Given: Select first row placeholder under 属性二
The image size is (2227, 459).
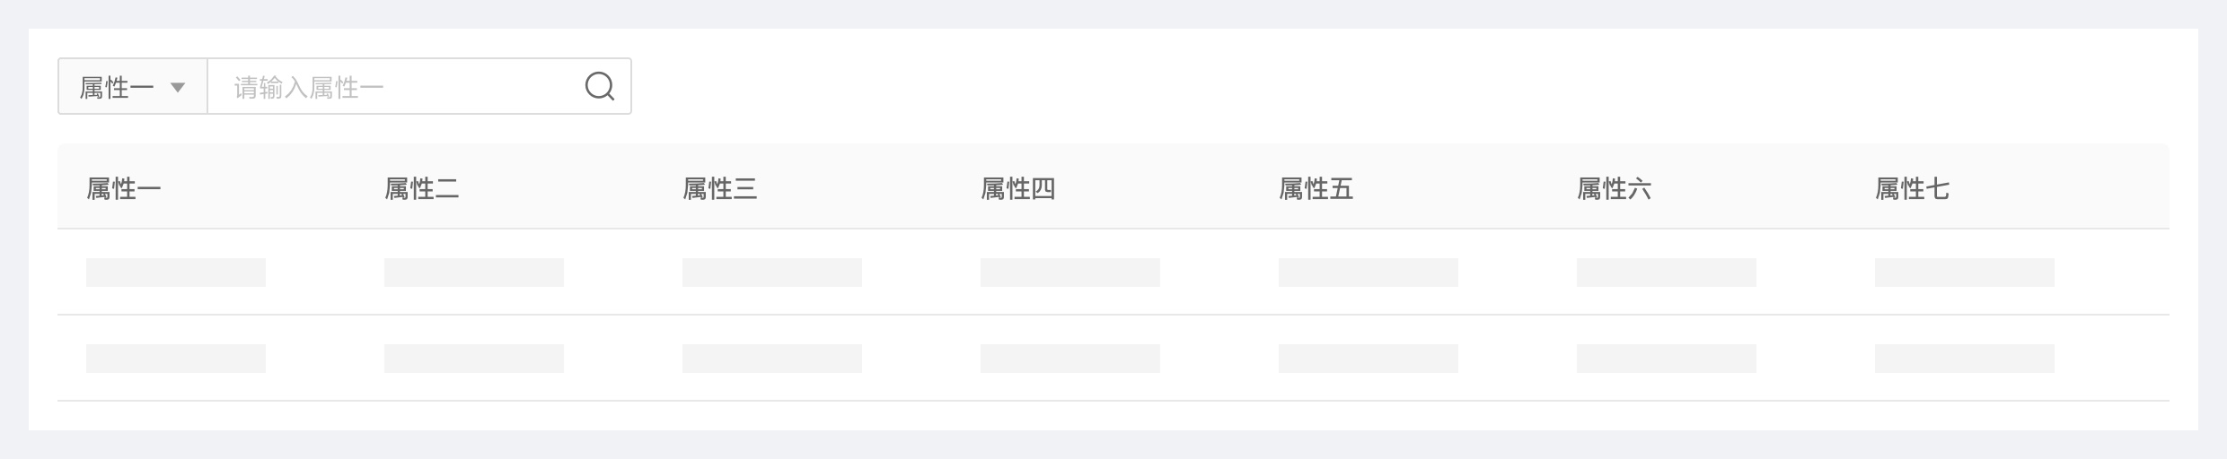Looking at the screenshot, I should (474, 273).
